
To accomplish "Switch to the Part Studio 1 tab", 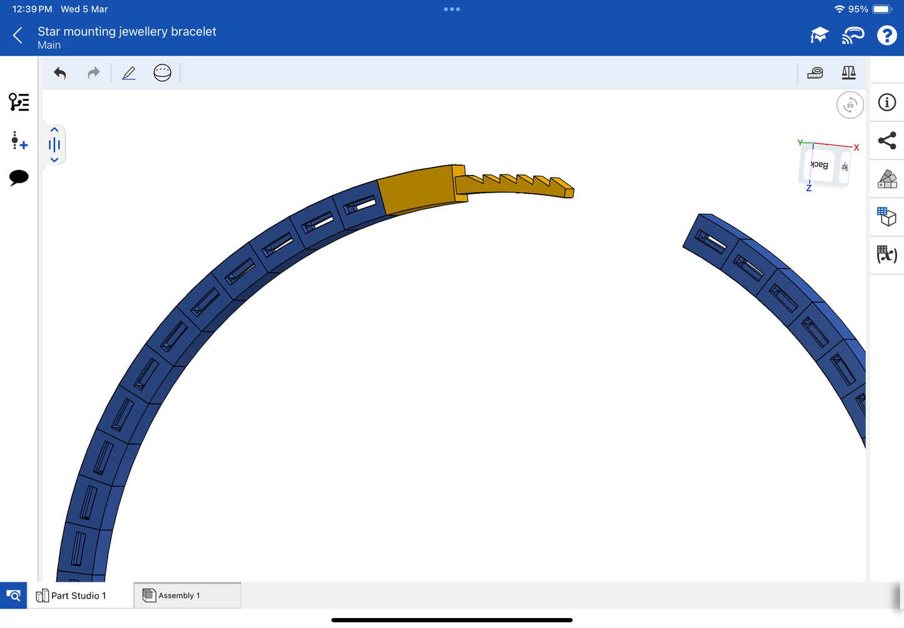I will (78, 595).
